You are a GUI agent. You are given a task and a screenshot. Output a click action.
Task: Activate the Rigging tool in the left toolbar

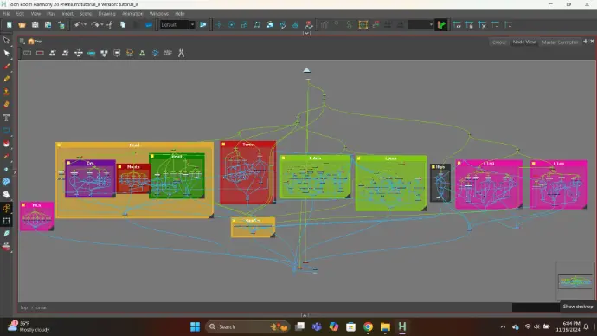coord(6,208)
